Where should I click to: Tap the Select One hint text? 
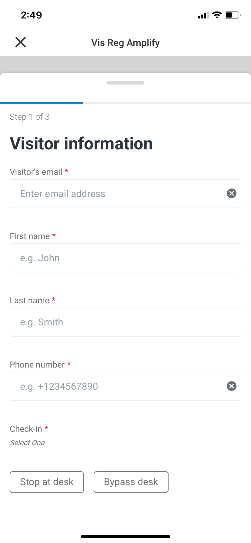27,443
